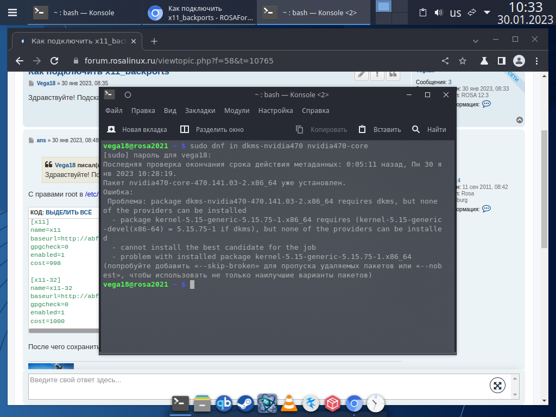Open Konsole Правка menu
Image resolution: width=556 pixels, height=417 pixels.
click(x=143, y=111)
